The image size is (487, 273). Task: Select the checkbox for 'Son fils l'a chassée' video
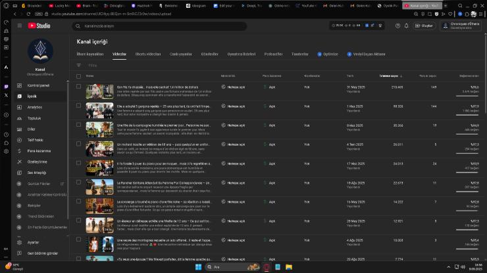78,87
